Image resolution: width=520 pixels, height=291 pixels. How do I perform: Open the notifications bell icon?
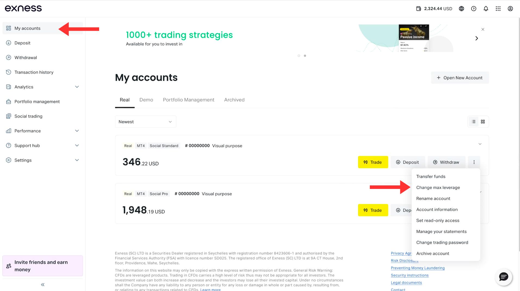click(486, 9)
